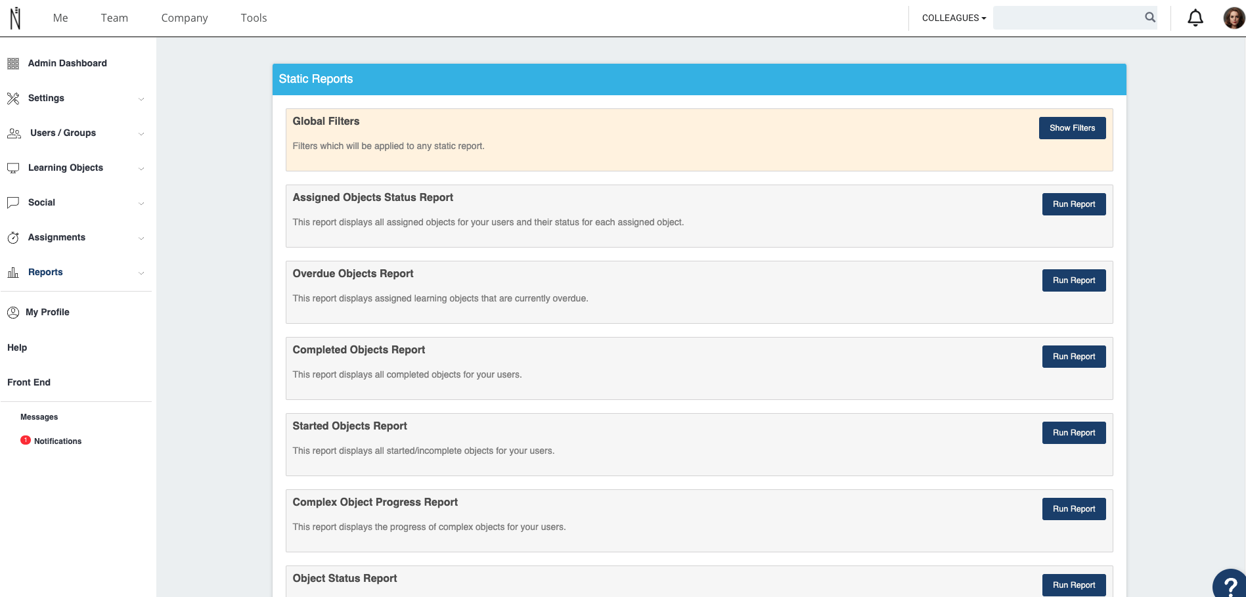
Task: Click the Overdue Objects Report heading
Action: pos(353,274)
